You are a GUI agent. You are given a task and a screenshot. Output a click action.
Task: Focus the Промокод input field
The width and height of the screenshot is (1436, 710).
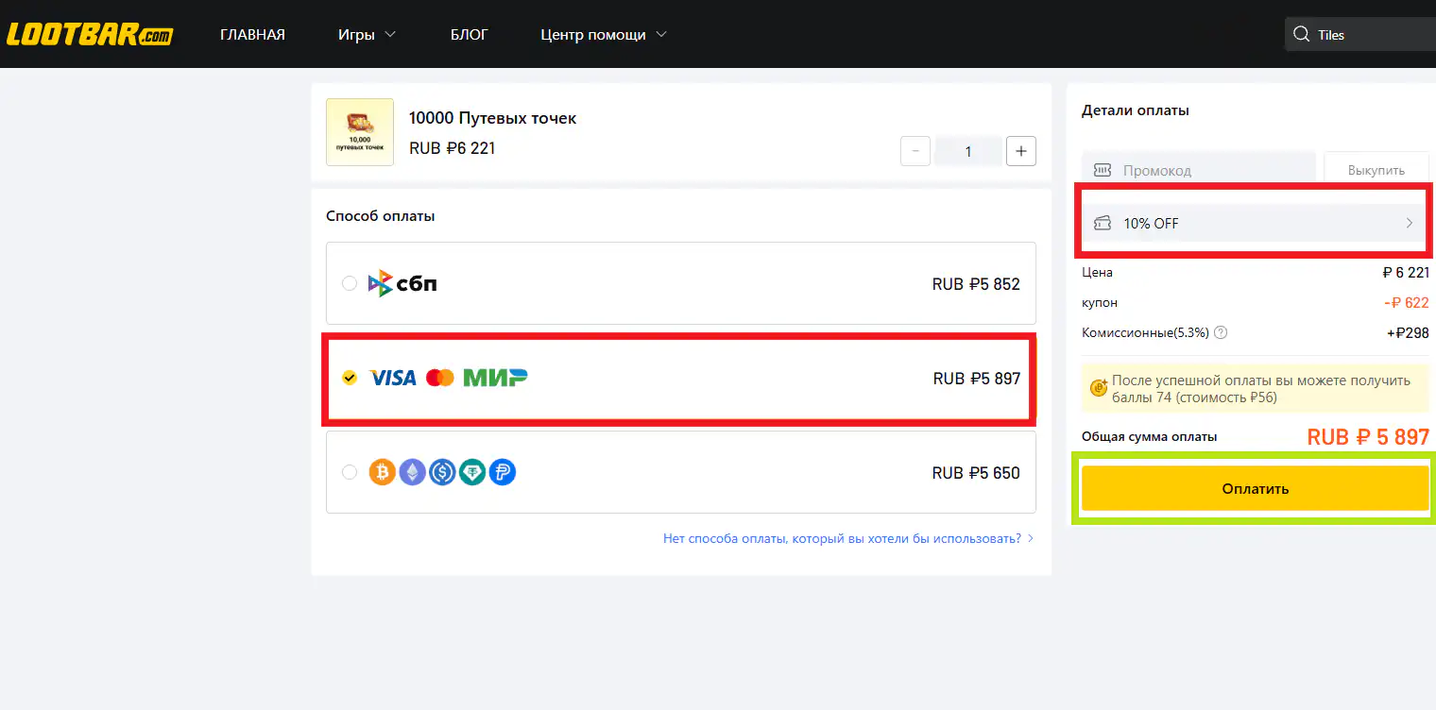[x=1199, y=171]
